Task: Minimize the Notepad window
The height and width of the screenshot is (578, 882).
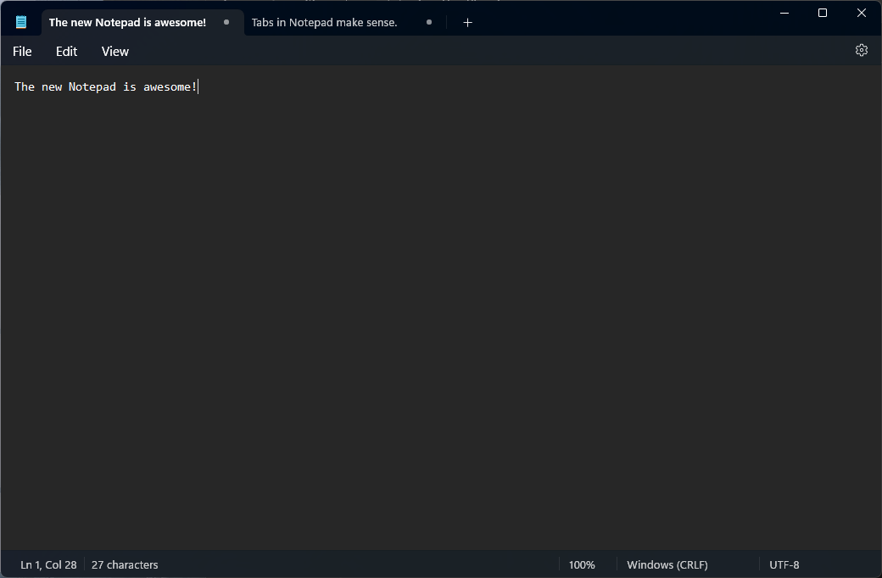Action: pyautogui.click(x=784, y=13)
